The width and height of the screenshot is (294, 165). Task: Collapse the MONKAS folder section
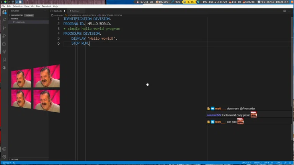15,19
